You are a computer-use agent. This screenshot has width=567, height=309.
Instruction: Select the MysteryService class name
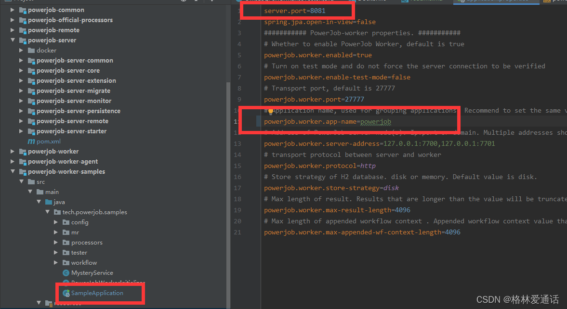(92, 273)
